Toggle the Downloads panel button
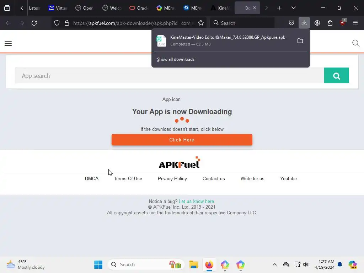This screenshot has height=273, width=364. coord(304,23)
